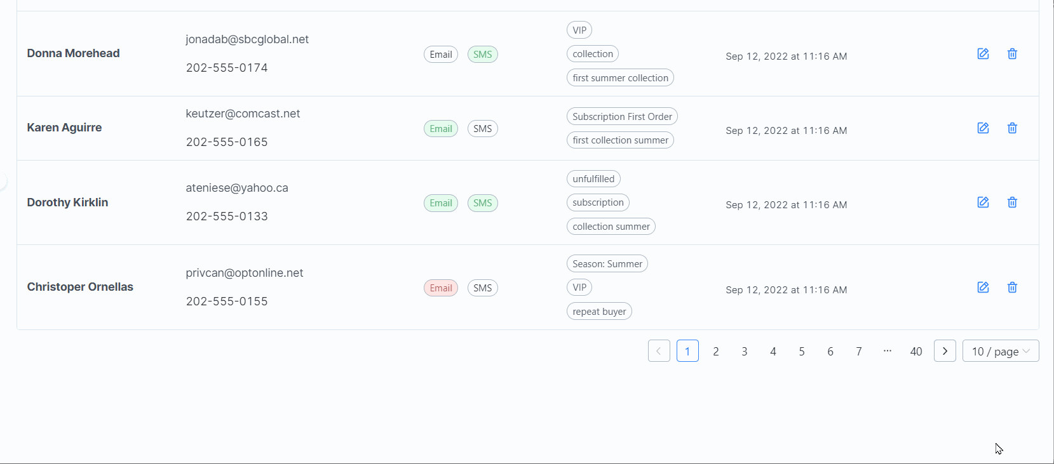Image resolution: width=1054 pixels, height=464 pixels.
Task: Click the pagination ellipsis to jump pages
Action: (888, 351)
